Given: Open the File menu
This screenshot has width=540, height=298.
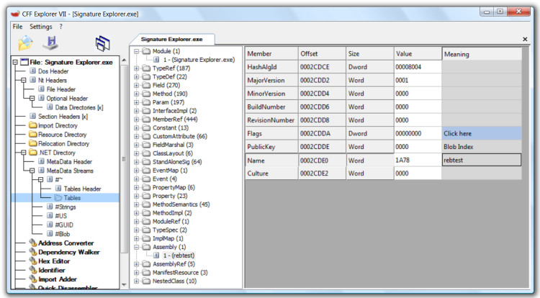Looking at the screenshot, I should (17, 27).
